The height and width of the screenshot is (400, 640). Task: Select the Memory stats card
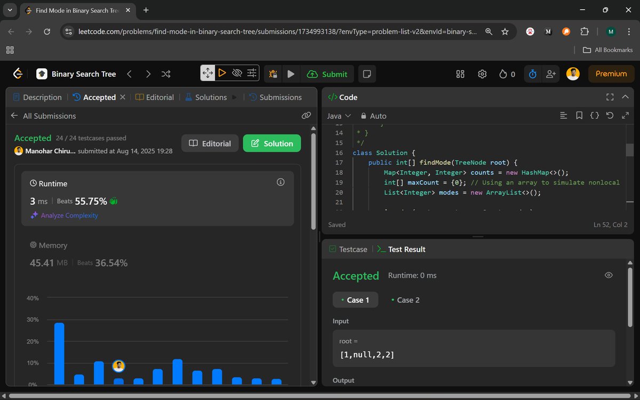[157, 254]
